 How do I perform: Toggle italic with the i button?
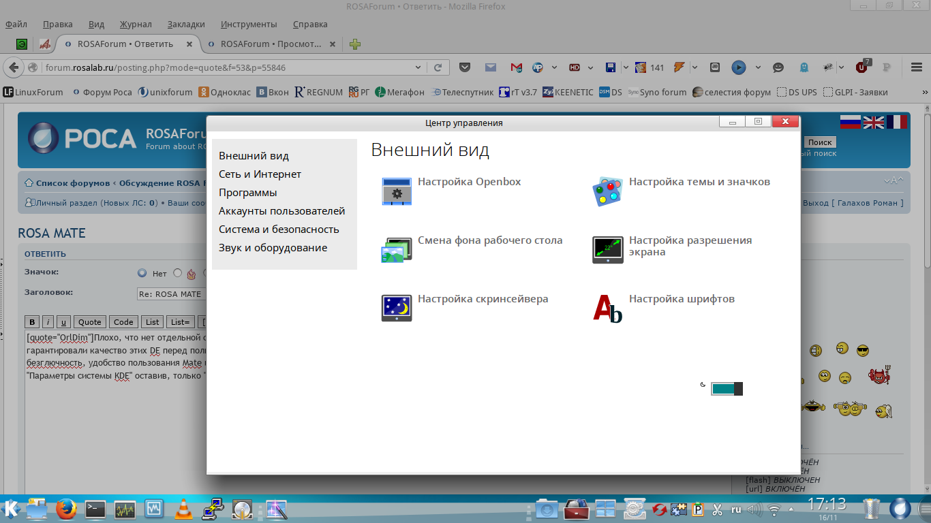48,322
